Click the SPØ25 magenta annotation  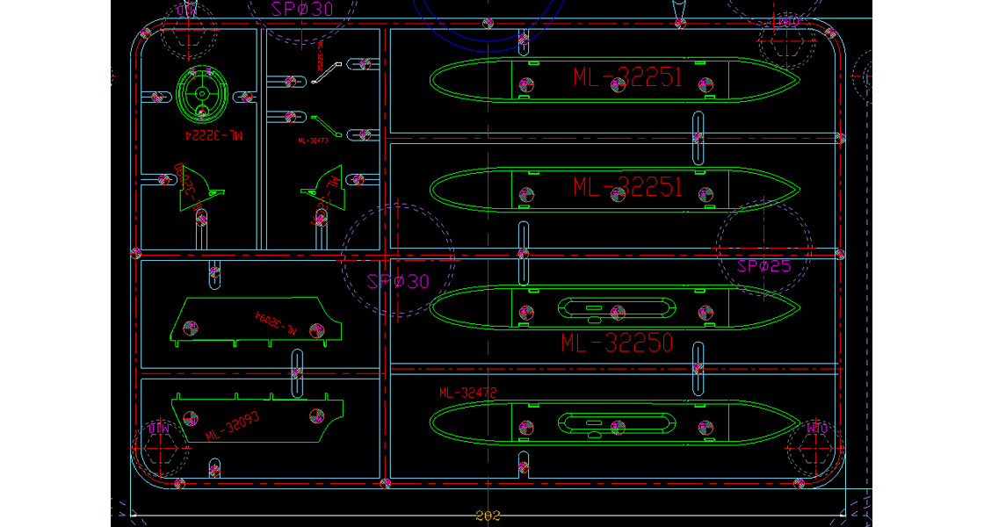763,266
